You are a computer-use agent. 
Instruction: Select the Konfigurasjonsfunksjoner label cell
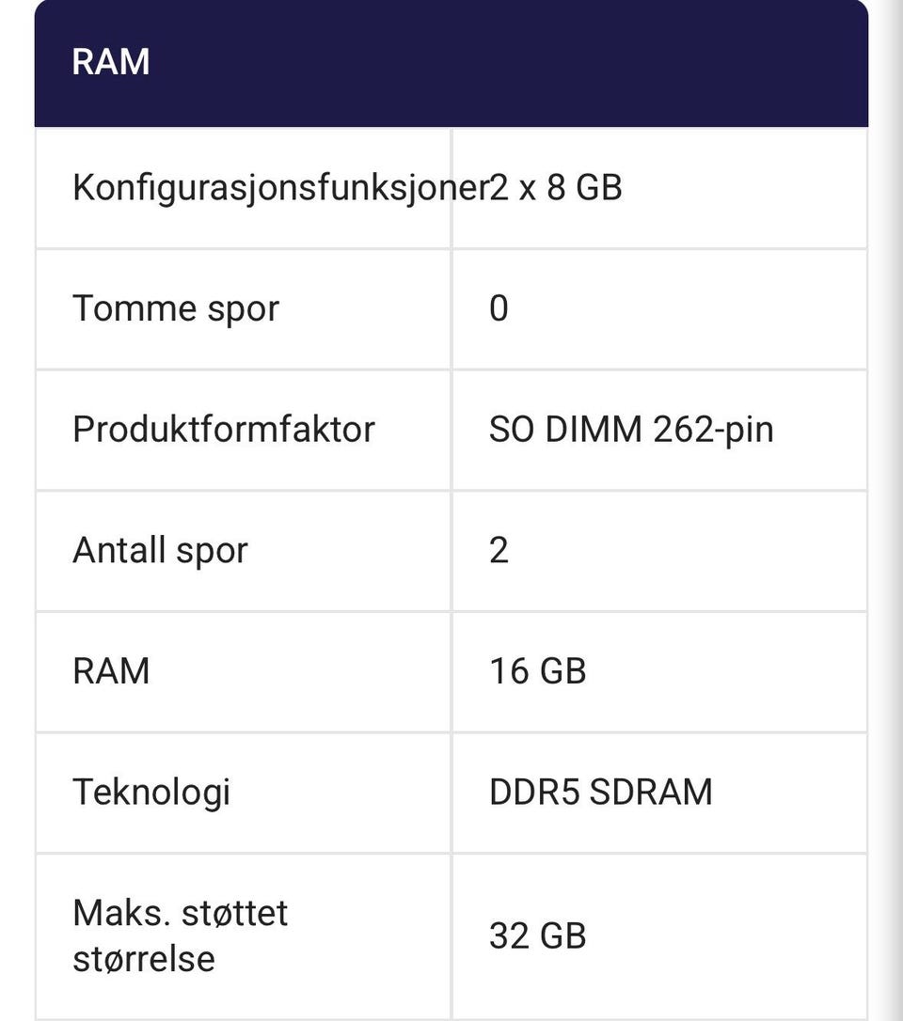[x=243, y=188]
